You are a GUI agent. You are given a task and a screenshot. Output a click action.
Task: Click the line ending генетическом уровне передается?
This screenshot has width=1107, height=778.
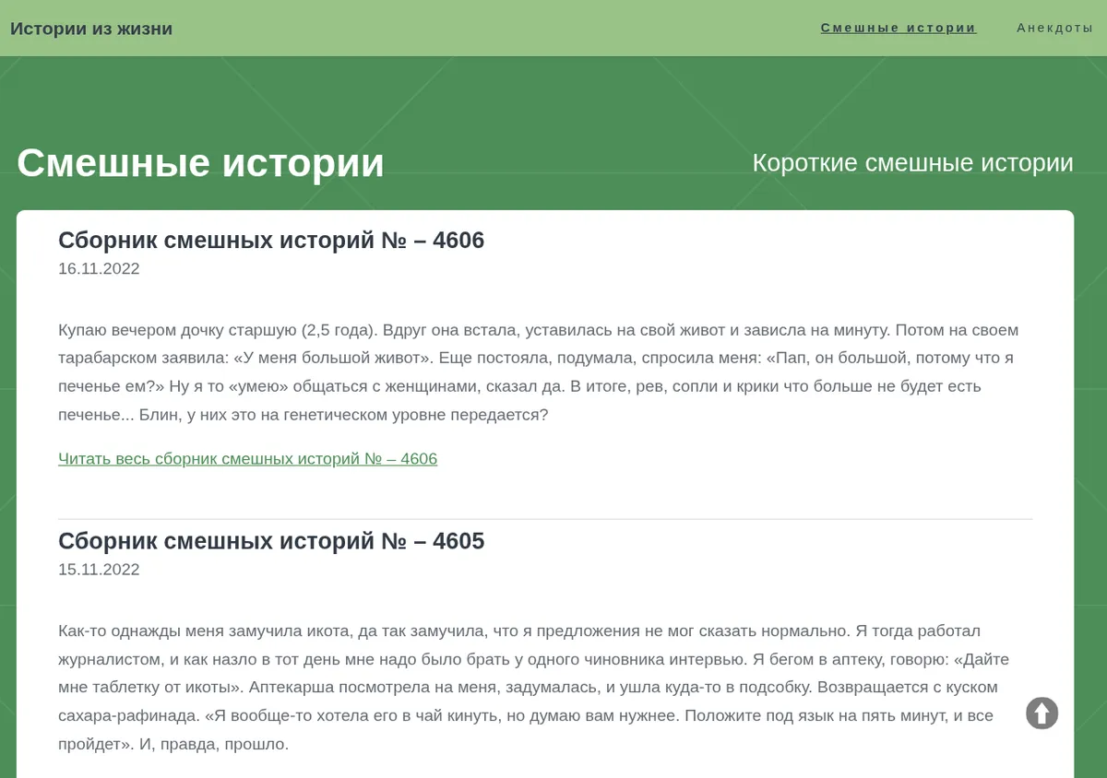304,415
